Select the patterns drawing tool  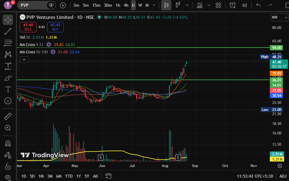[x=8, y=55]
